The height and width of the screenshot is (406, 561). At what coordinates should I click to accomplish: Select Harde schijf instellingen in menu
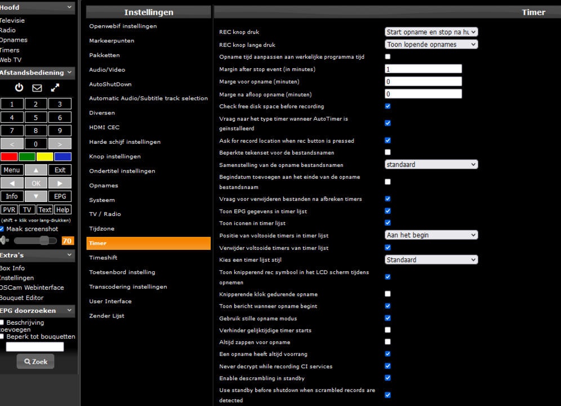pos(124,142)
